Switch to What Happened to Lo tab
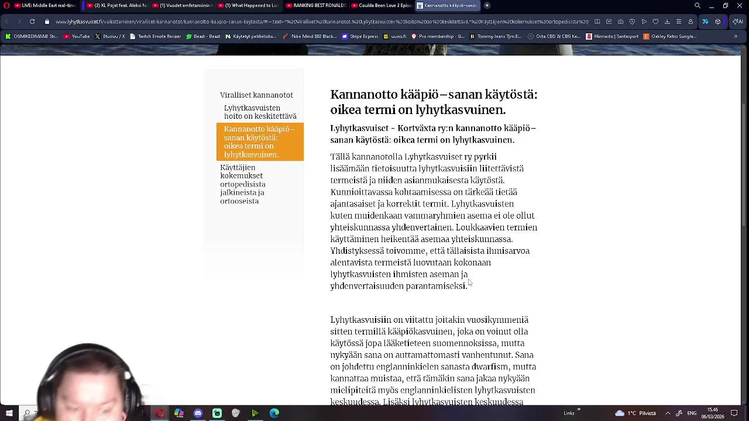The width and height of the screenshot is (749, 421). [249, 5]
